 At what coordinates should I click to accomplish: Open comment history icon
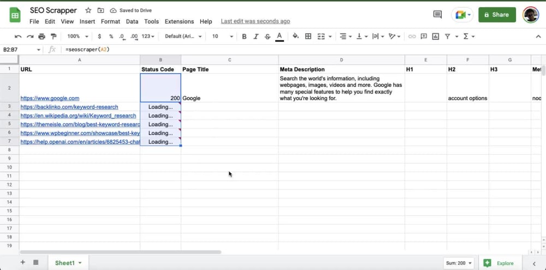coord(437,15)
